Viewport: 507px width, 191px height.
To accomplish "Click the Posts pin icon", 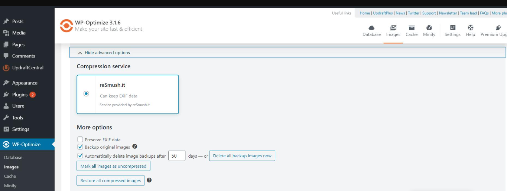I will point(6,22).
